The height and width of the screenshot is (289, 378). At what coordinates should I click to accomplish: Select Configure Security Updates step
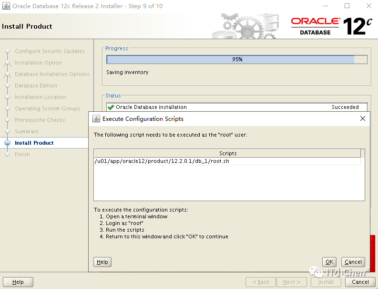tap(50, 51)
